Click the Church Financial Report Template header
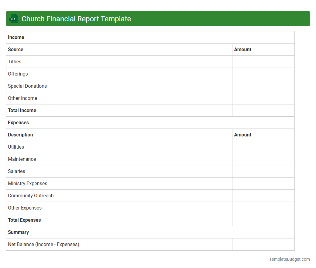Screen dimensions: 316x268 click(76, 19)
